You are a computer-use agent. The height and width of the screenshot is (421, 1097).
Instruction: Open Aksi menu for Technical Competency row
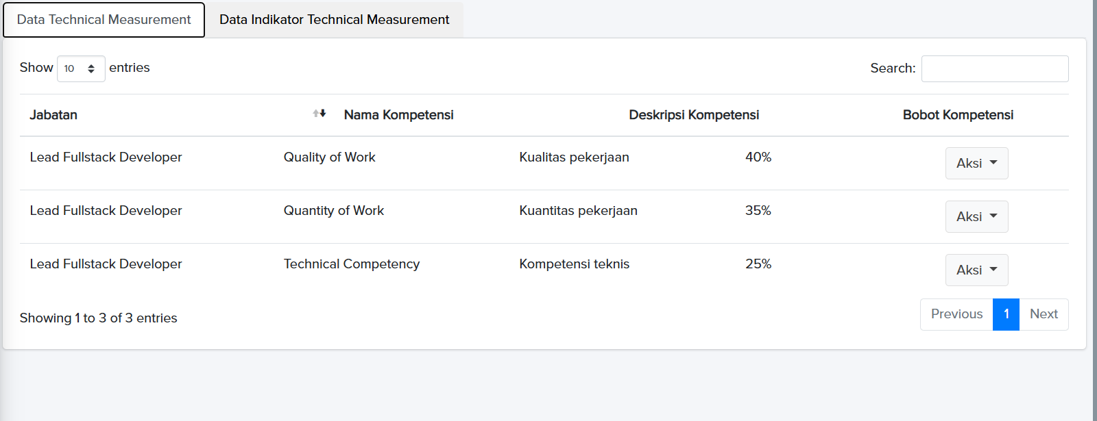(976, 270)
